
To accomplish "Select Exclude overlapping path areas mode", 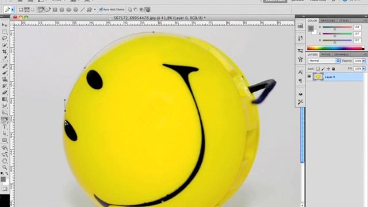I will point(147,10).
